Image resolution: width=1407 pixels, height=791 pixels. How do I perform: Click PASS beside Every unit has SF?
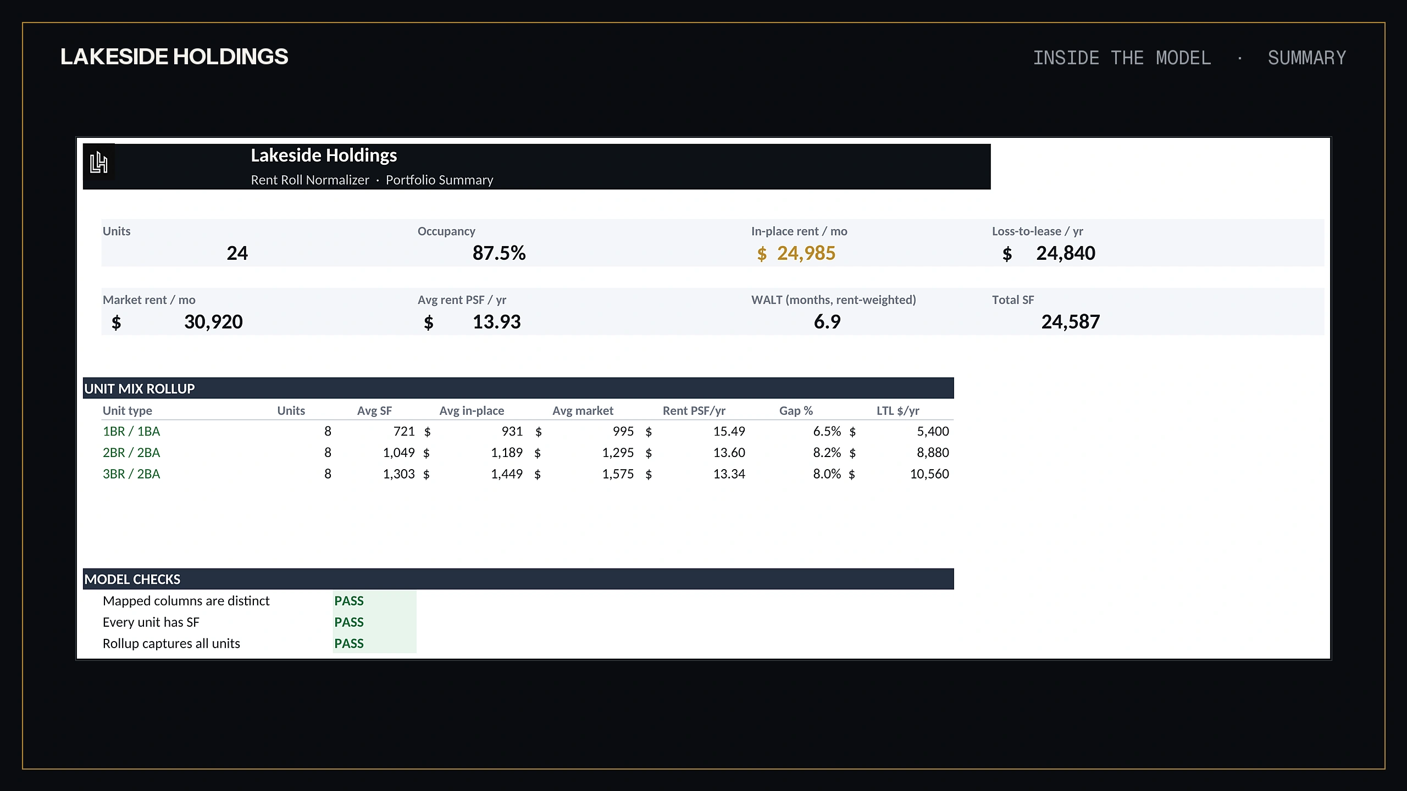(349, 622)
